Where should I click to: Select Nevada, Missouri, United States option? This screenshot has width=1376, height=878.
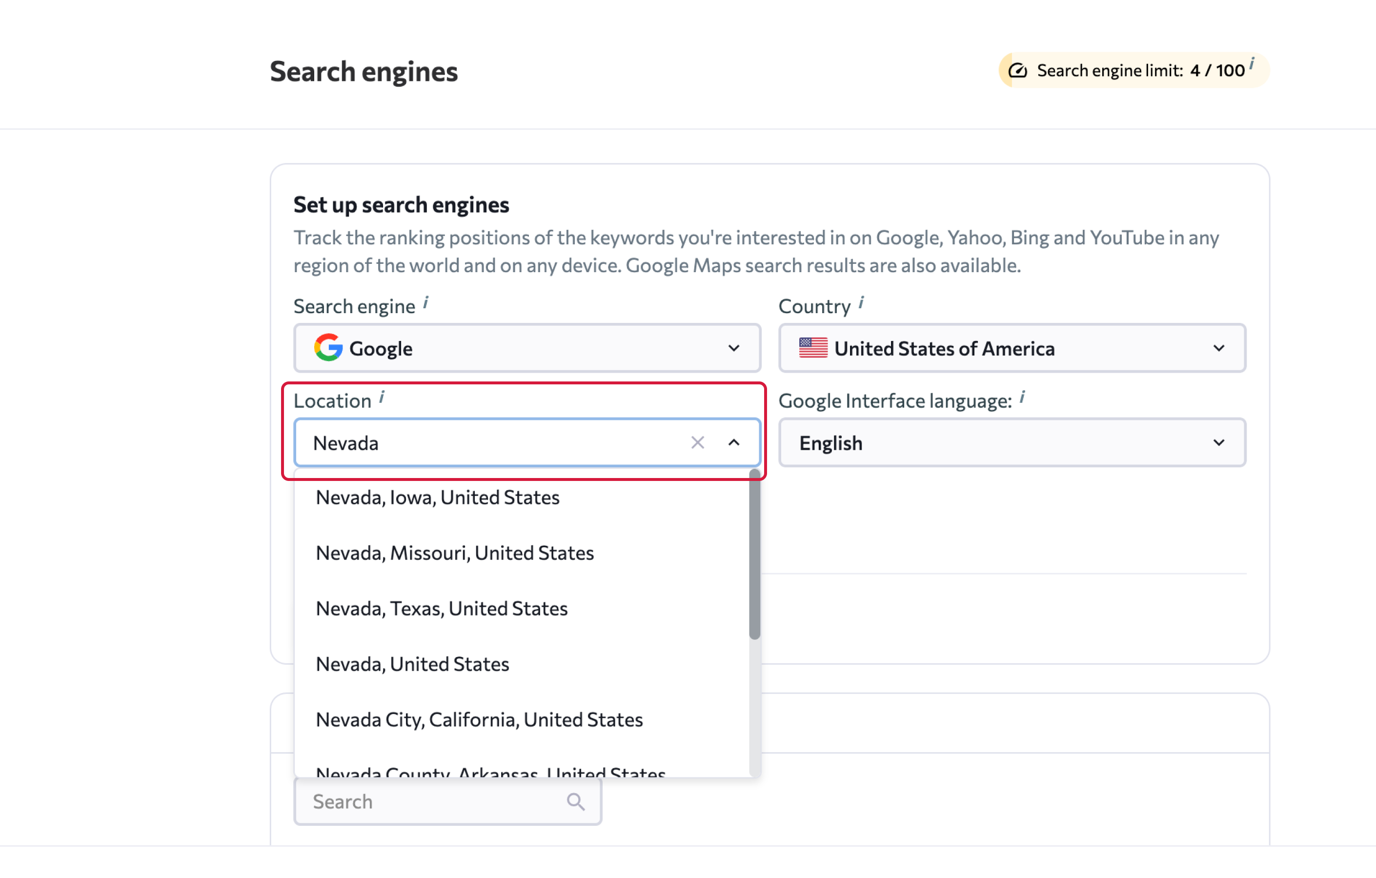pos(521,553)
